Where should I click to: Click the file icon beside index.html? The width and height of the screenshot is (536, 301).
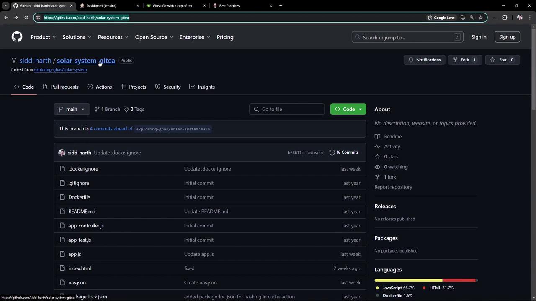(x=62, y=268)
